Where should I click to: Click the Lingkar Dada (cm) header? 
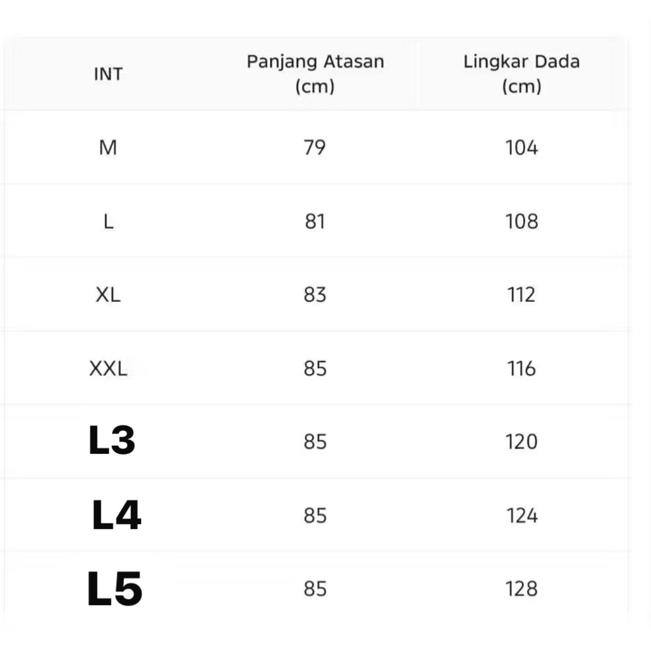(521, 74)
